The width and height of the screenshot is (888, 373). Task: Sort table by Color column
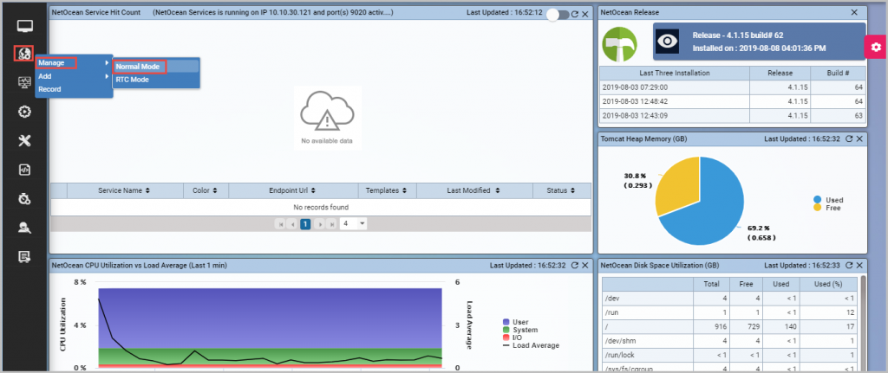[x=206, y=190]
